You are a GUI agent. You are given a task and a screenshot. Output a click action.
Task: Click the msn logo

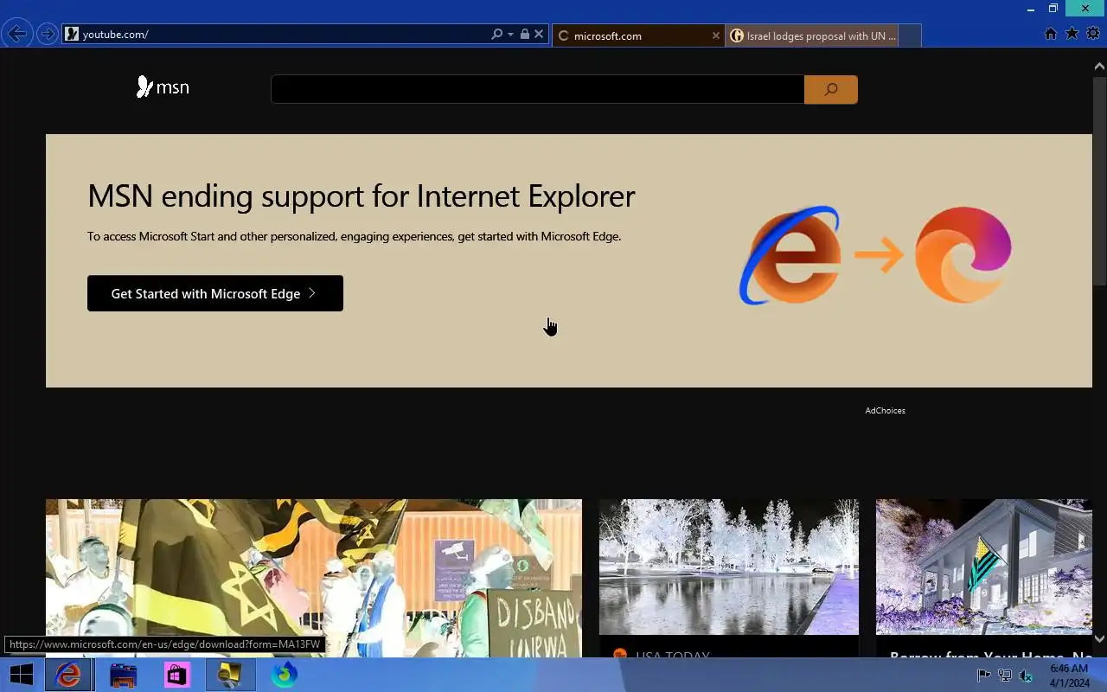pos(163,87)
